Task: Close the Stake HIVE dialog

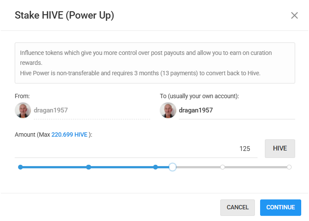Action: 294,16
